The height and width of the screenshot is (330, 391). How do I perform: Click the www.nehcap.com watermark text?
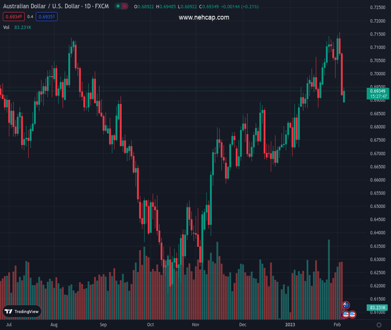pos(204,18)
